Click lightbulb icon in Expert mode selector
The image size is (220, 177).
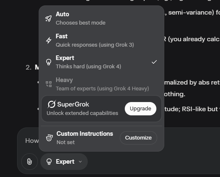click(49, 162)
